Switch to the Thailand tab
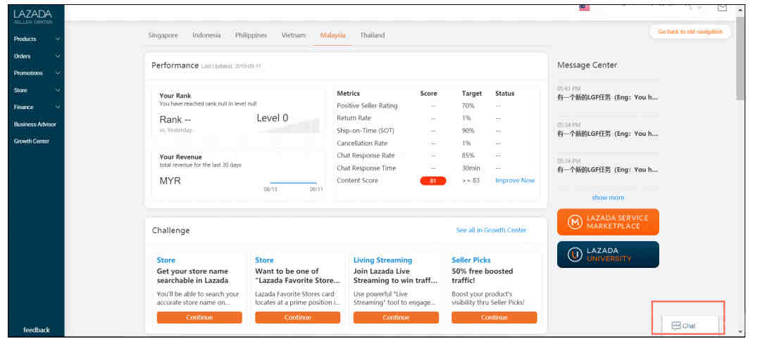Viewport: 760px width, 346px height. click(372, 35)
